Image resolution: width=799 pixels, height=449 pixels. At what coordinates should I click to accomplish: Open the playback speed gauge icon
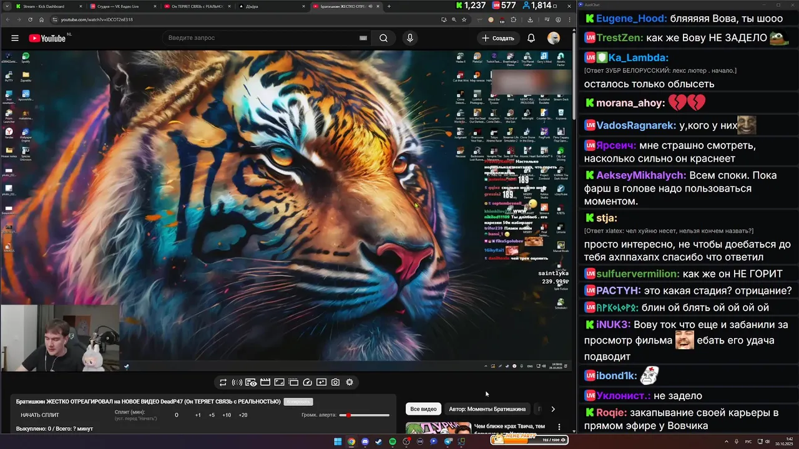coord(307,382)
